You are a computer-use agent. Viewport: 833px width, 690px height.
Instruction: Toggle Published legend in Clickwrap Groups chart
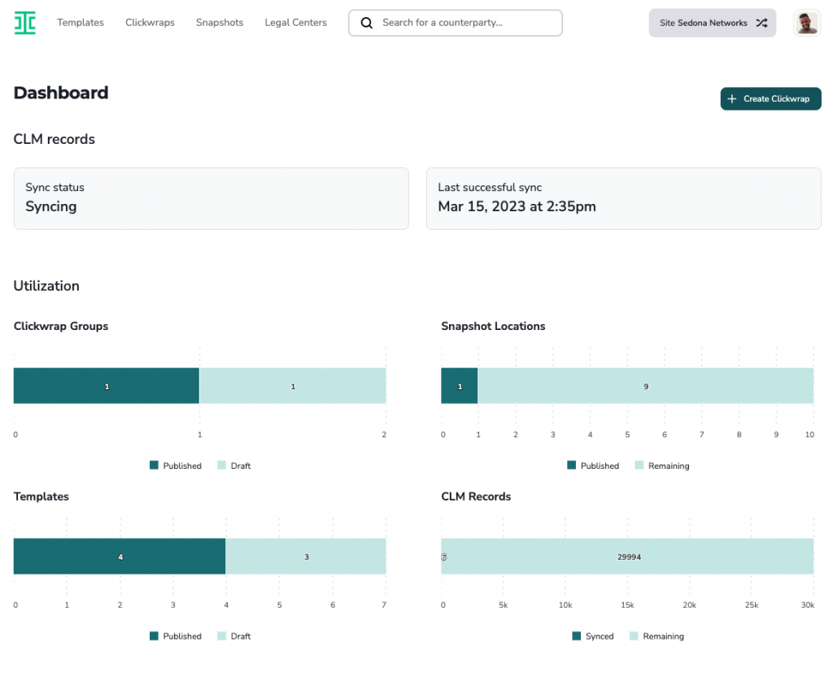pyautogui.click(x=175, y=466)
